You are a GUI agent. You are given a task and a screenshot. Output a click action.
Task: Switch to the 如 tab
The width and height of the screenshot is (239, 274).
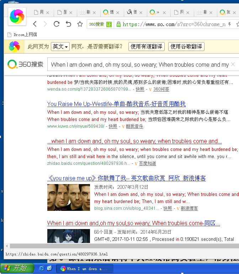pyautogui.click(x=225, y=12)
